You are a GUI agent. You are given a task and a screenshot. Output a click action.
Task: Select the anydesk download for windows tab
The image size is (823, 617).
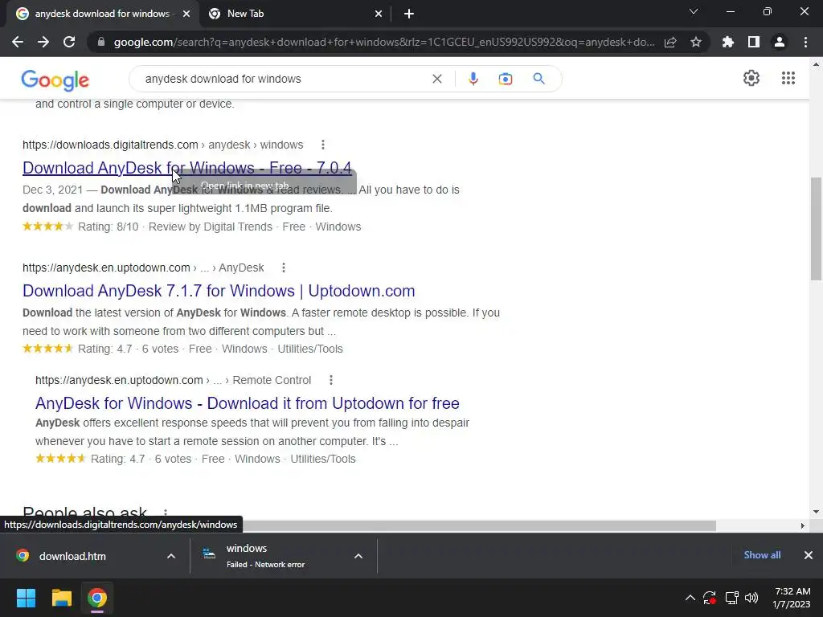pos(102,14)
